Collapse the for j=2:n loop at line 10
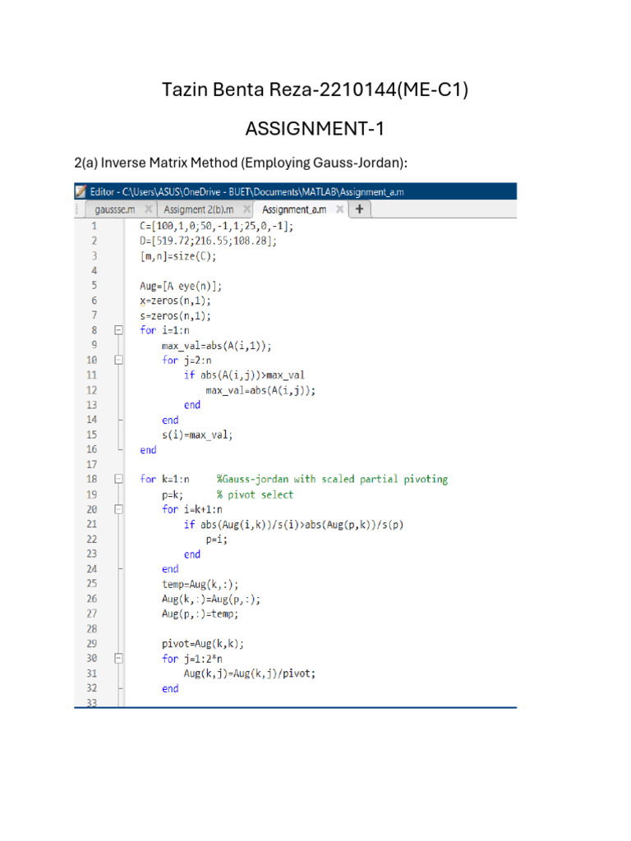The width and height of the screenshot is (631, 841). tap(118, 361)
